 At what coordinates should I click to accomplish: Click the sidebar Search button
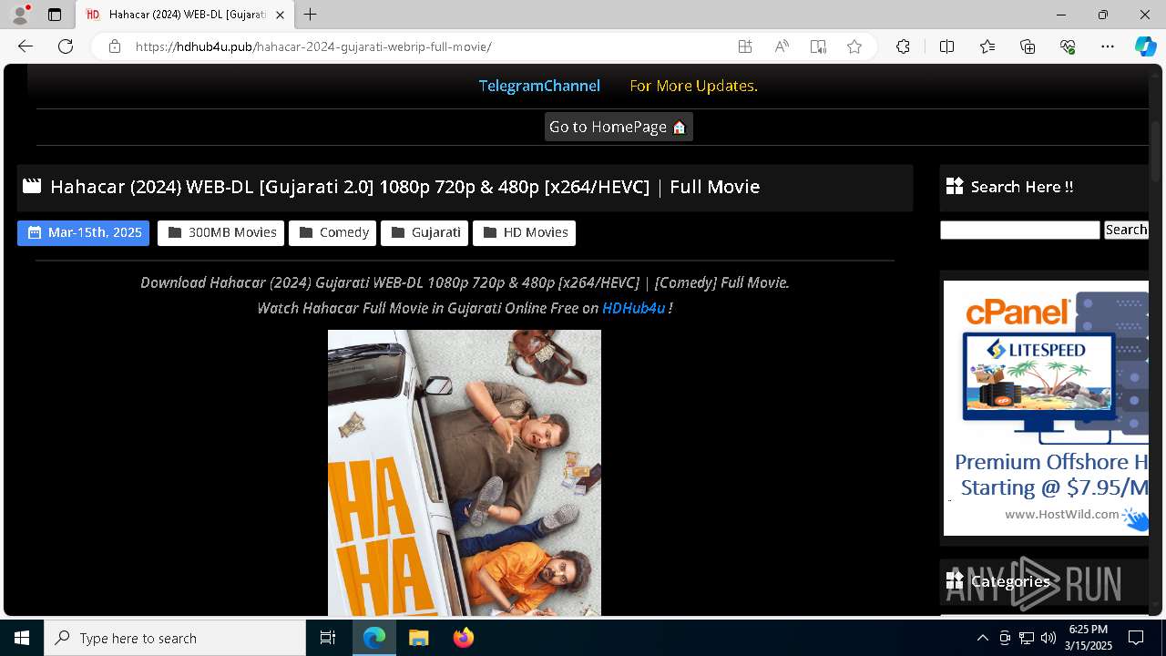pos(1126,230)
